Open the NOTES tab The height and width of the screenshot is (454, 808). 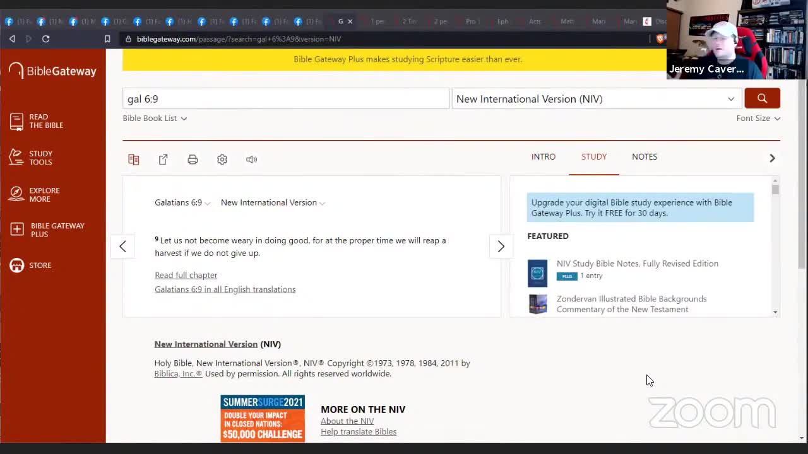tap(645, 157)
